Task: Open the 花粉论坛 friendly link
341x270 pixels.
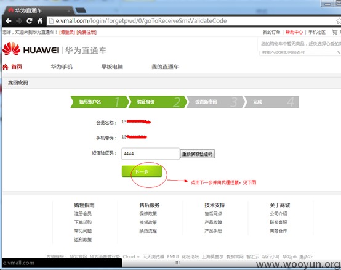Action: pos(190,256)
